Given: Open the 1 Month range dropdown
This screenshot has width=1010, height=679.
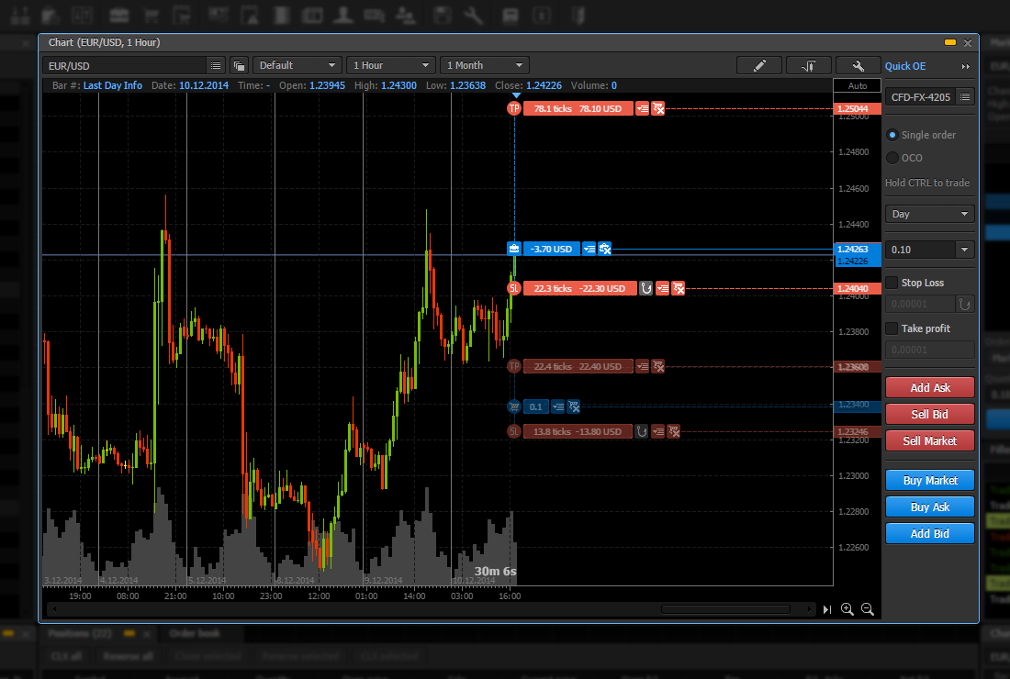Looking at the screenshot, I should tap(486, 65).
